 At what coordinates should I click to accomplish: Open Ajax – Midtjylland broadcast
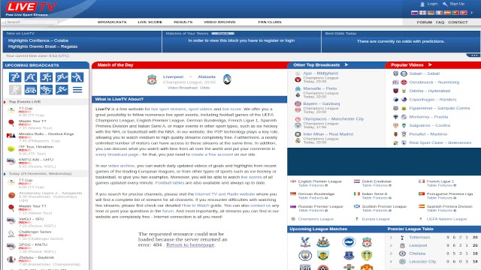[320, 73]
